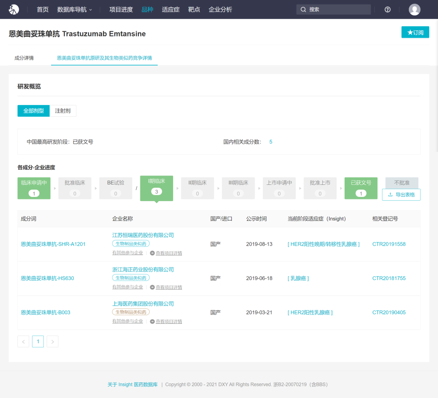Click 生物制品类似药 tag under 上海医药
Viewport: 438px width, 398px height.
coord(131,312)
